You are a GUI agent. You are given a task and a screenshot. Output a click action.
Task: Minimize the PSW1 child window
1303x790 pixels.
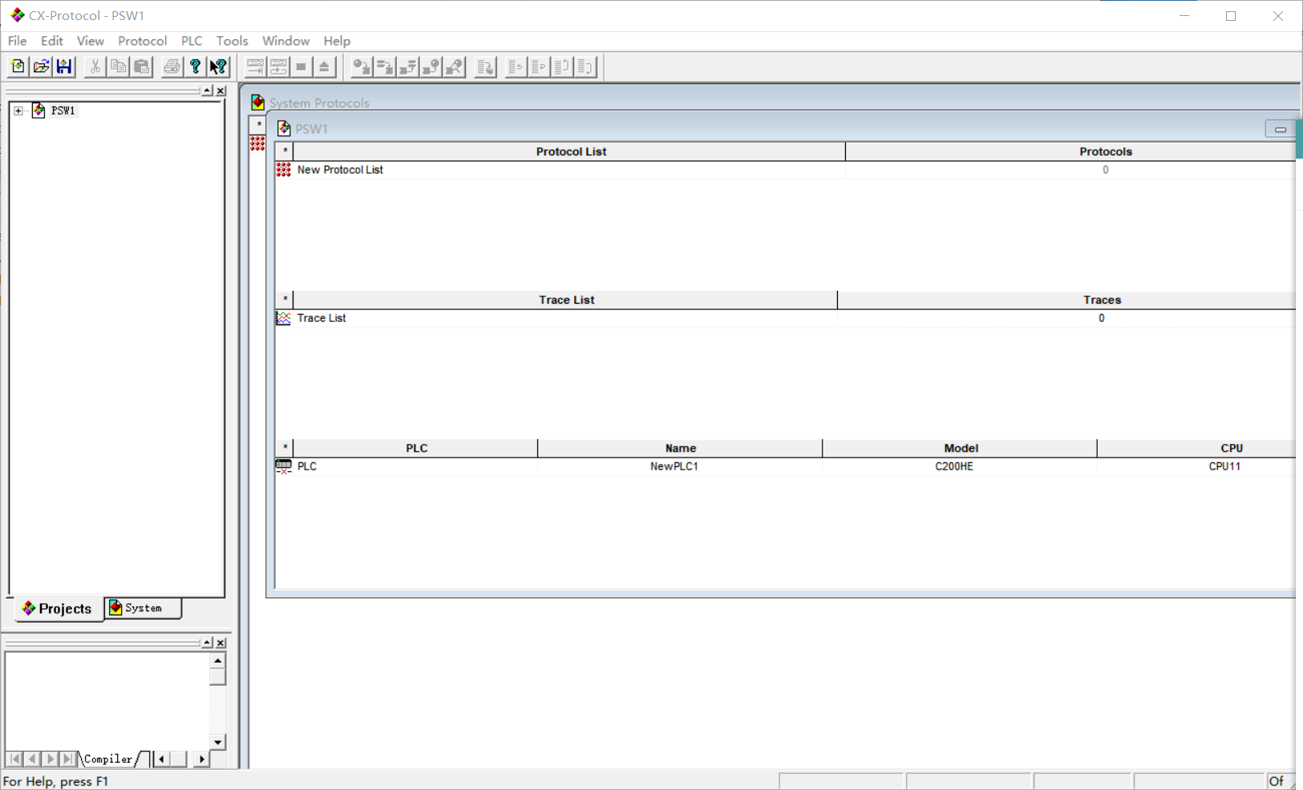coord(1280,129)
